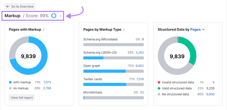This screenshot has width=227, height=110.
Task: Click the 'Schema.org (Microdata)' label
Action: (100, 39)
